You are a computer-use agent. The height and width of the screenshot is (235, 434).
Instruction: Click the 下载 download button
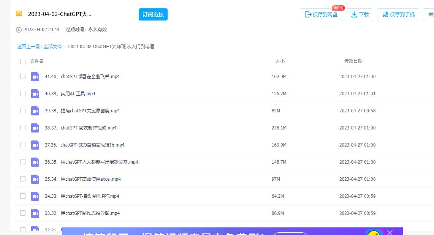tap(360, 15)
